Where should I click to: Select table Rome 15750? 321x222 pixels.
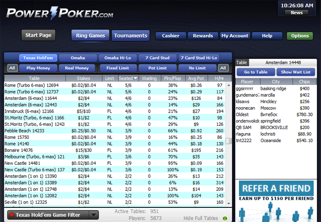point(115,137)
